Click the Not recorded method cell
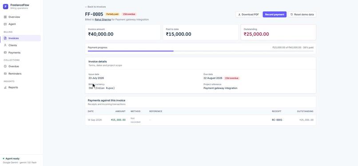The width and height of the screenshot is (358, 166). (135, 120)
